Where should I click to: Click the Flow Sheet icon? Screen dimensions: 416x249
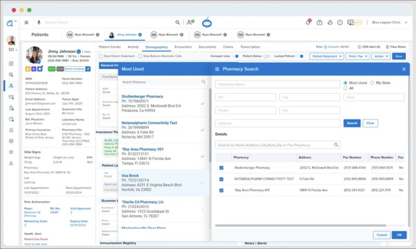[x=387, y=47]
